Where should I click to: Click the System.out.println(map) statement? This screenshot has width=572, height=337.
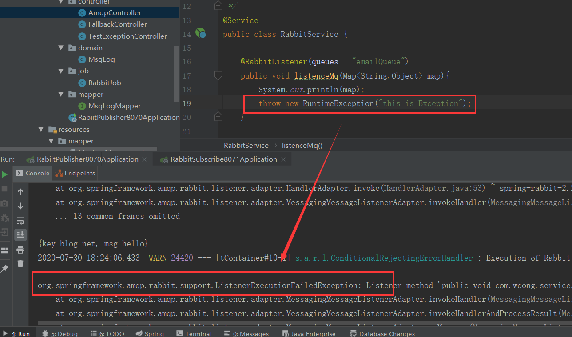tap(311, 90)
